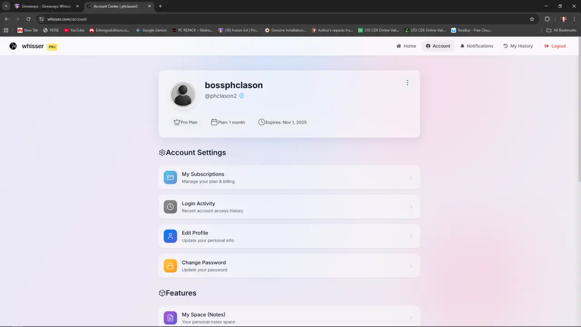Click the profile avatar picture
The height and width of the screenshot is (327, 581).
click(183, 95)
